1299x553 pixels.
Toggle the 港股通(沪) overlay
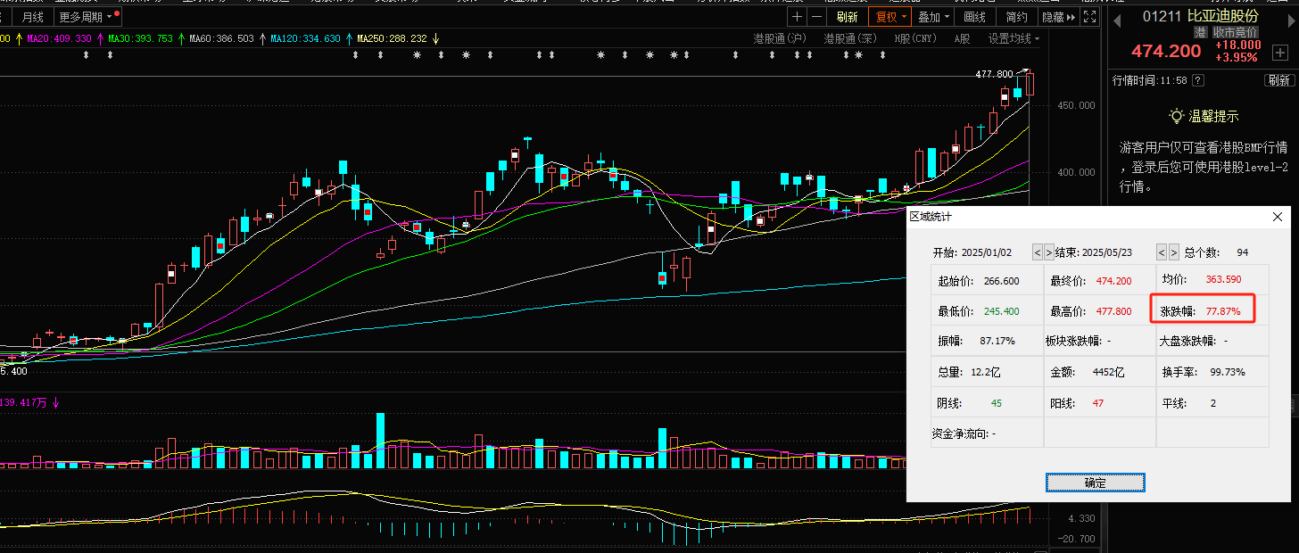pos(780,38)
